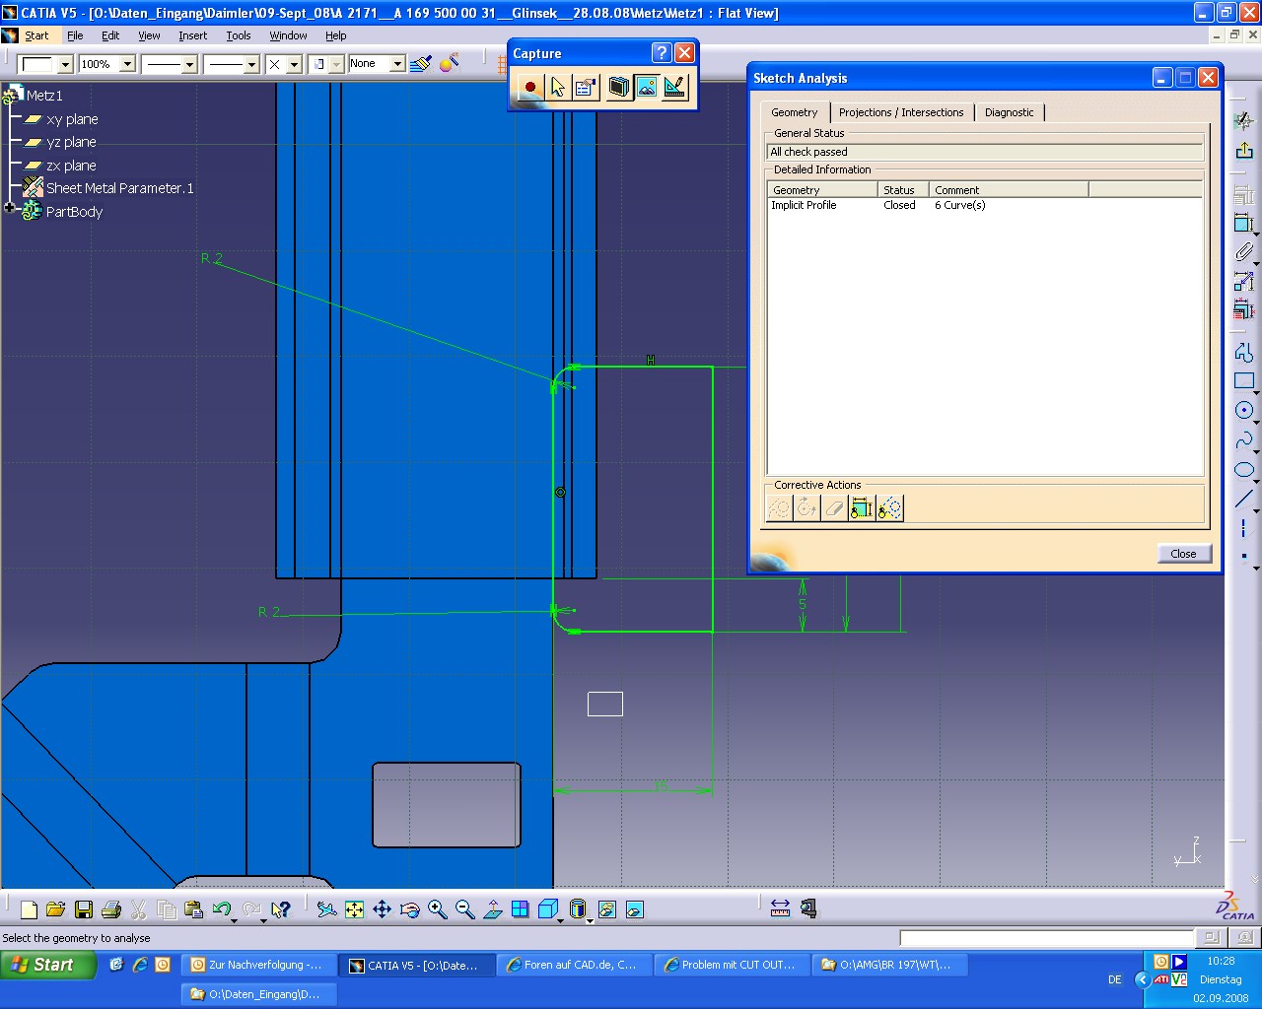
Task: Click the command input field in status bar
Action: 1046,938
